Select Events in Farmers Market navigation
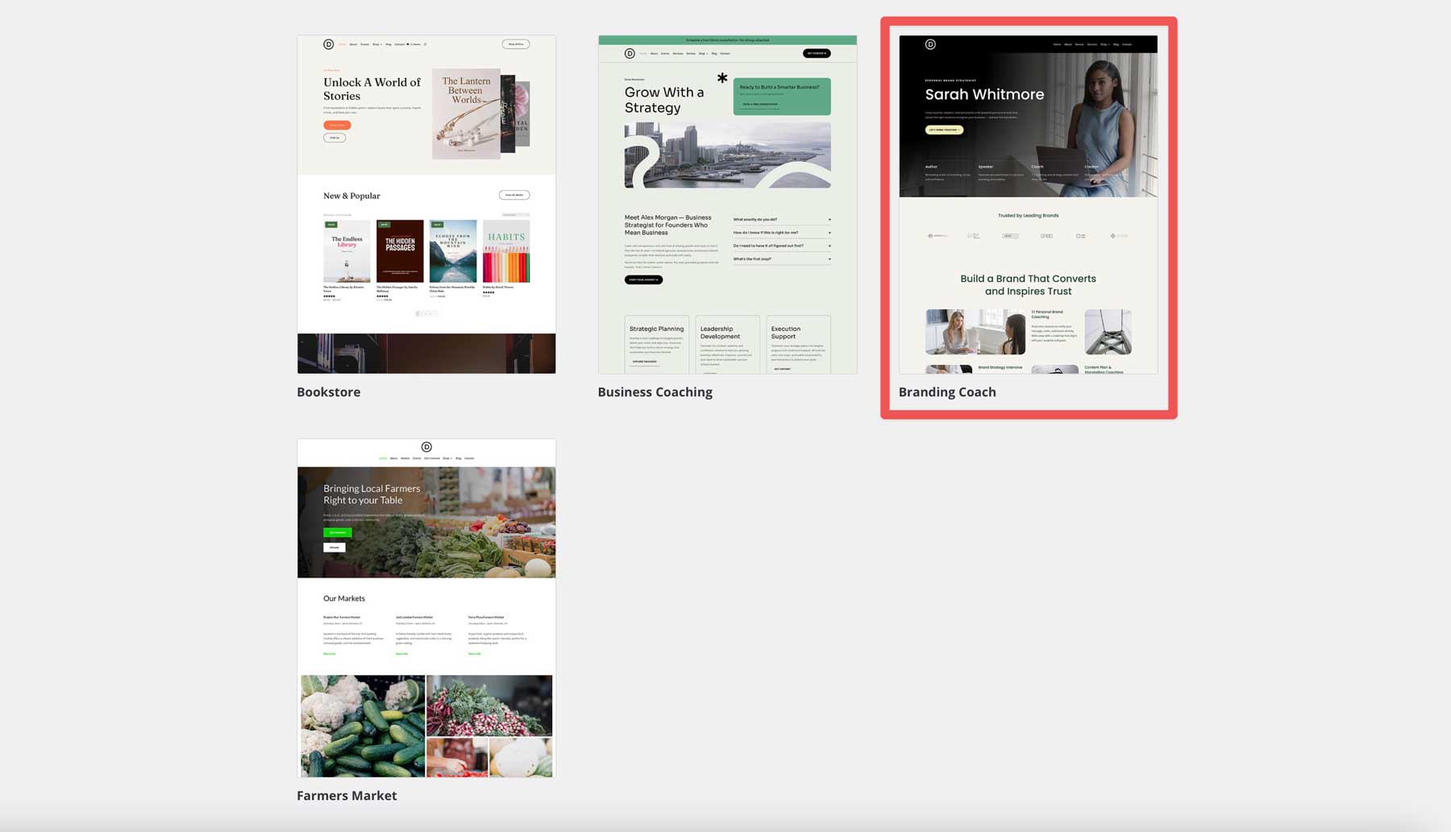The height and width of the screenshot is (832, 1451). pyautogui.click(x=417, y=457)
